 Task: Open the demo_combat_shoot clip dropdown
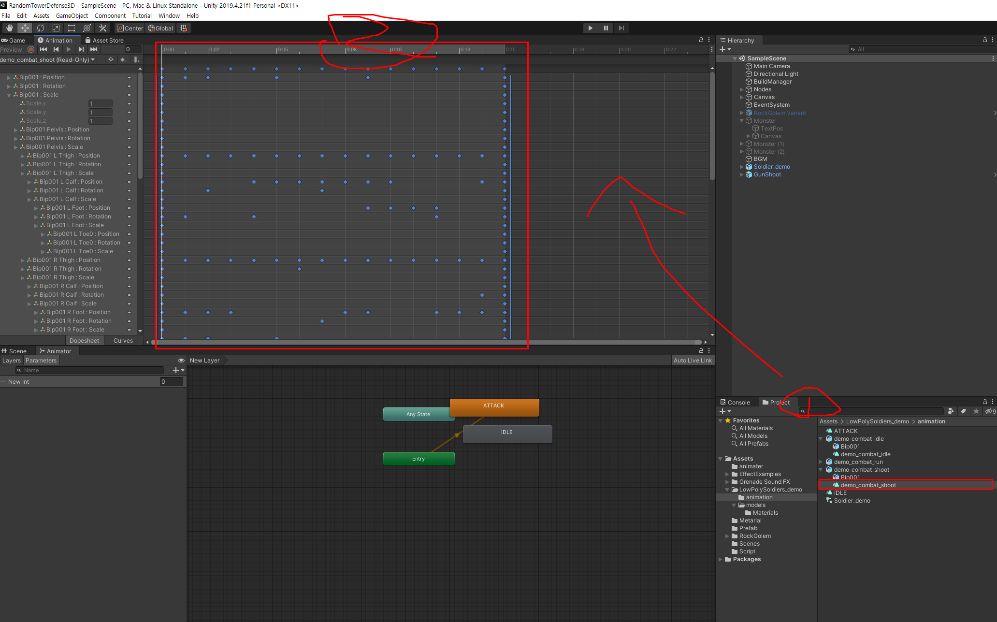(48, 59)
